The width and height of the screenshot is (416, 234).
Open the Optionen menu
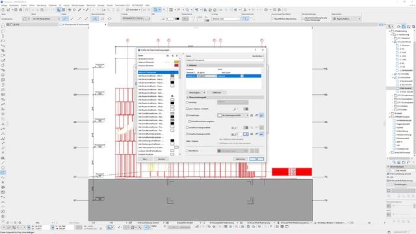tap(53, 5)
